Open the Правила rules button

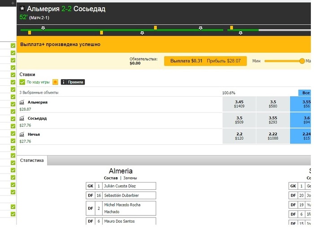point(73,82)
